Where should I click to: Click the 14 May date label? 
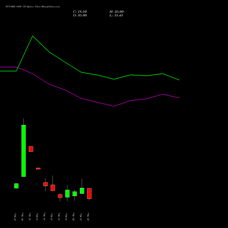click(x=44, y=217)
